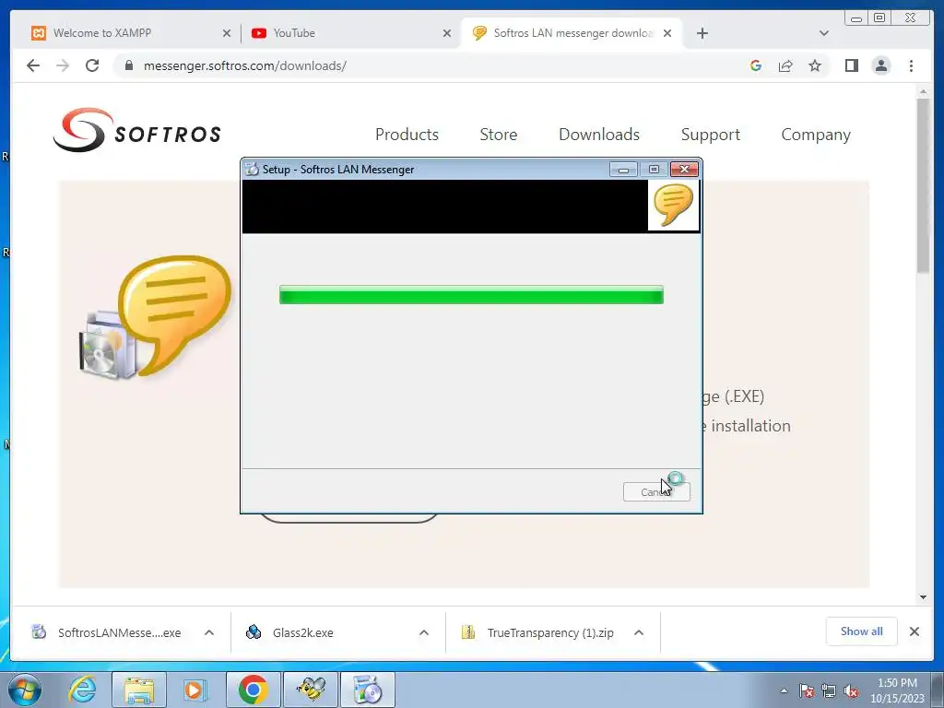Open the Store page
This screenshot has height=708, width=944.
pyautogui.click(x=499, y=135)
